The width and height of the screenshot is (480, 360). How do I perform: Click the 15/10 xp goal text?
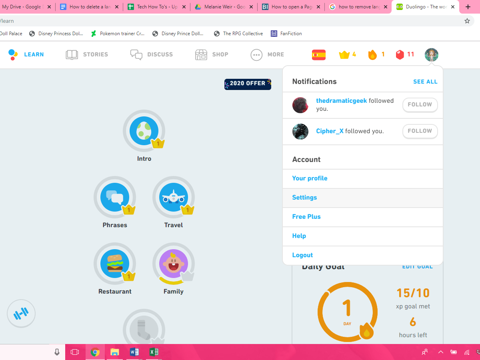click(x=413, y=293)
